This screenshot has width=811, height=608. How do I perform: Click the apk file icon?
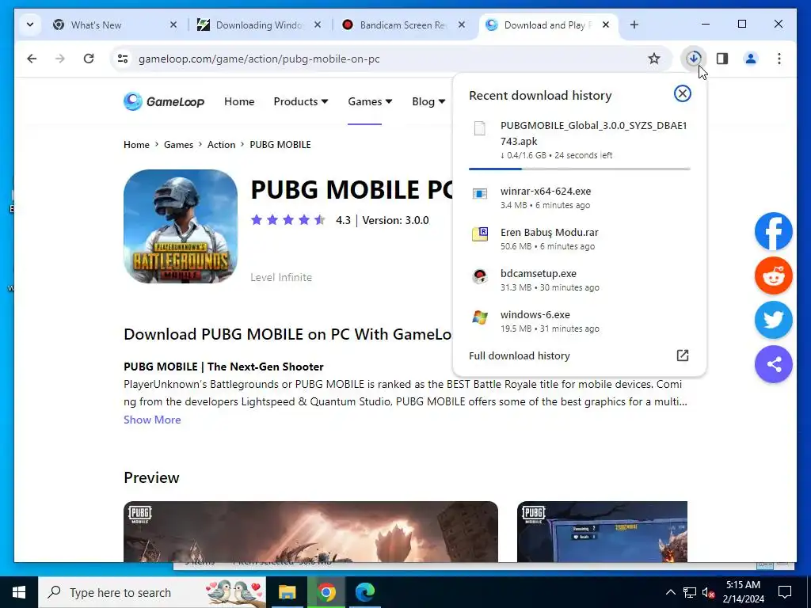pos(480,128)
